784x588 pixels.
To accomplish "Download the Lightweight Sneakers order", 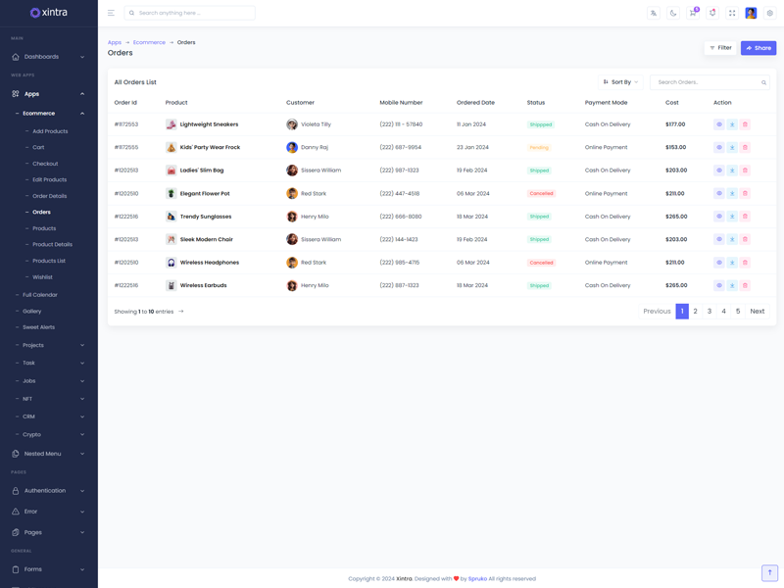I will click(732, 124).
